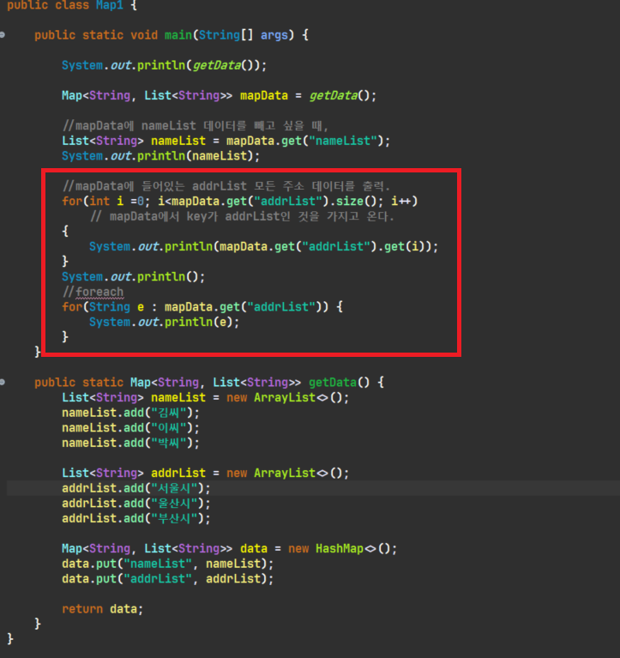Screen dimensions: 620x658
Task: Click the line data.put("addrList", addrList);
Action: click(x=167, y=579)
